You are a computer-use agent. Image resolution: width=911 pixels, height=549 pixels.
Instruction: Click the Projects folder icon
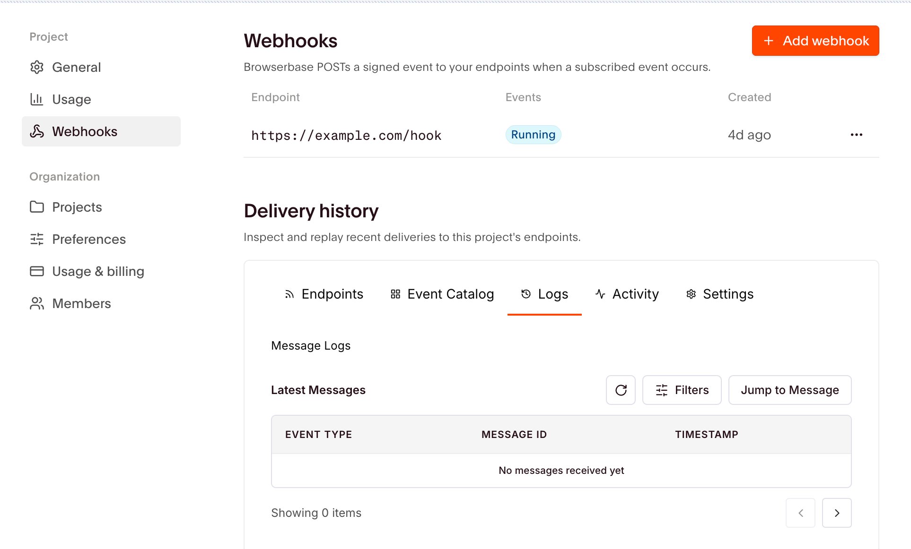(x=37, y=207)
